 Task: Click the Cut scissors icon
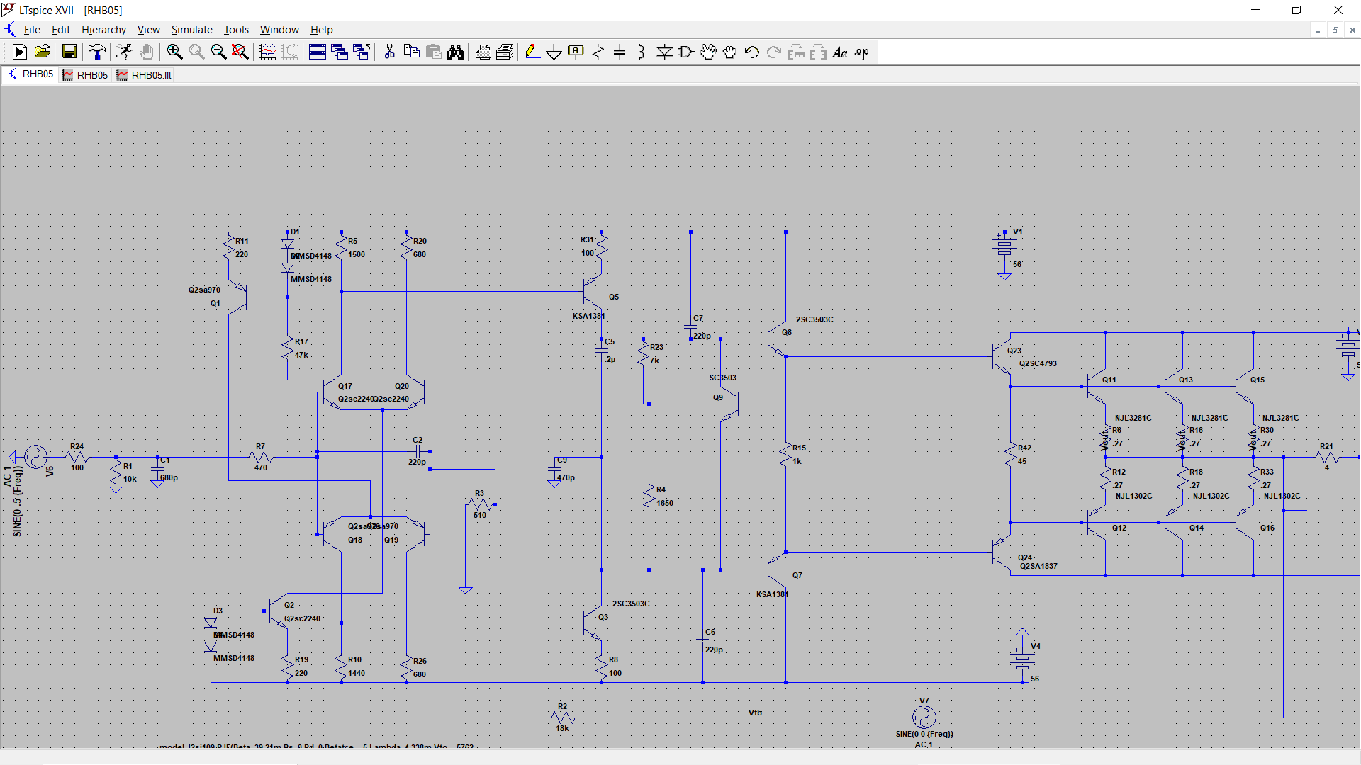point(389,52)
